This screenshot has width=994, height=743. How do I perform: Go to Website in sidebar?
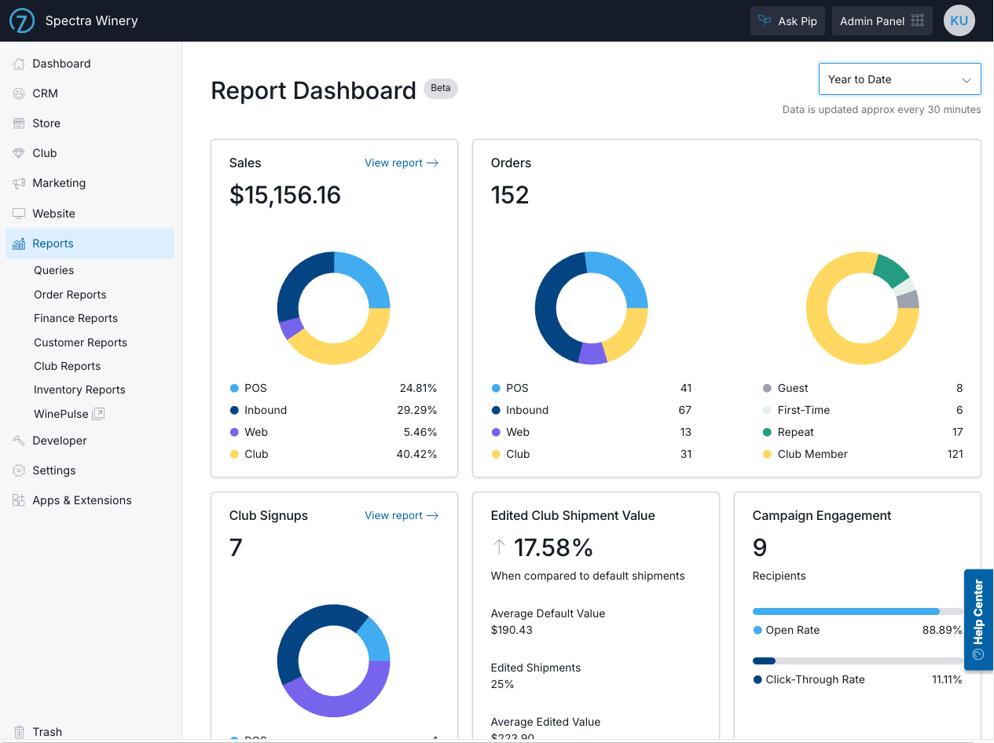pyautogui.click(x=90, y=214)
